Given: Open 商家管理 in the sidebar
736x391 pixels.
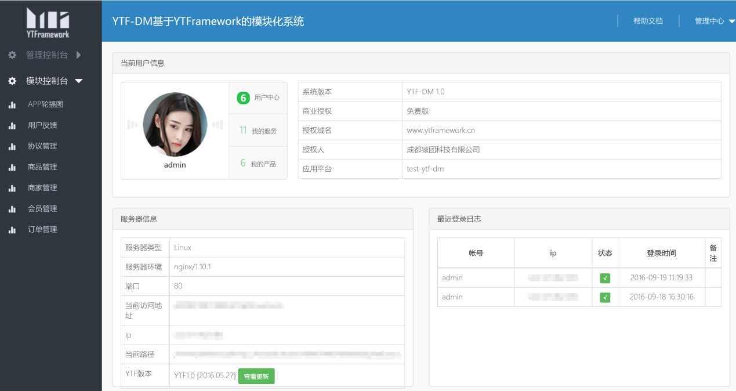Looking at the screenshot, I should [42, 188].
